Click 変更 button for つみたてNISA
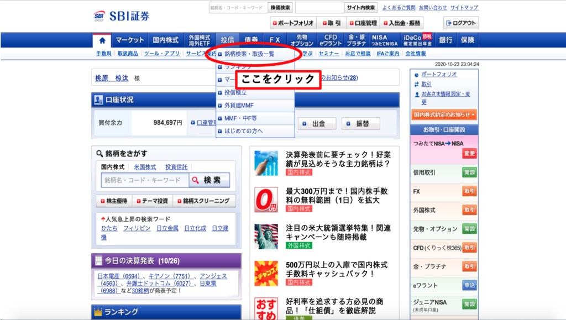The height and width of the screenshot is (320, 566). (x=469, y=153)
